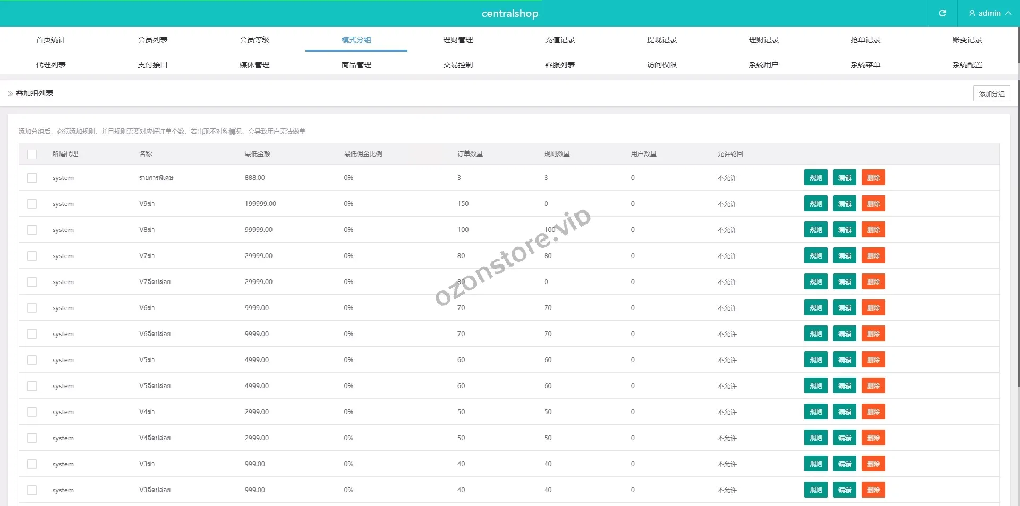
Task: Navigate to 交易控制 menu item
Action: [x=458, y=65]
